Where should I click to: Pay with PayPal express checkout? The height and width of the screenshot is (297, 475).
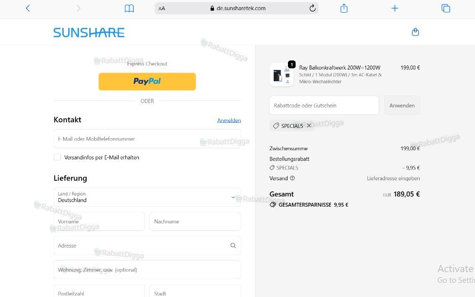[x=147, y=81]
